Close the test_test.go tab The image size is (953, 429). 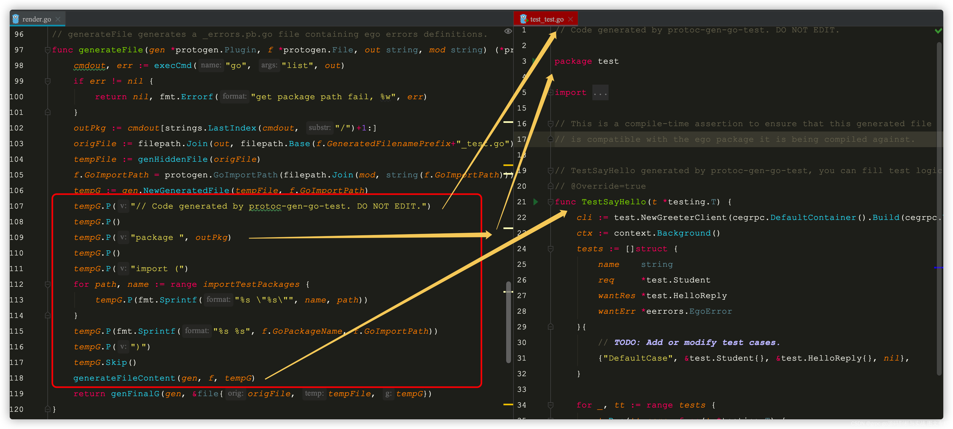571,19
